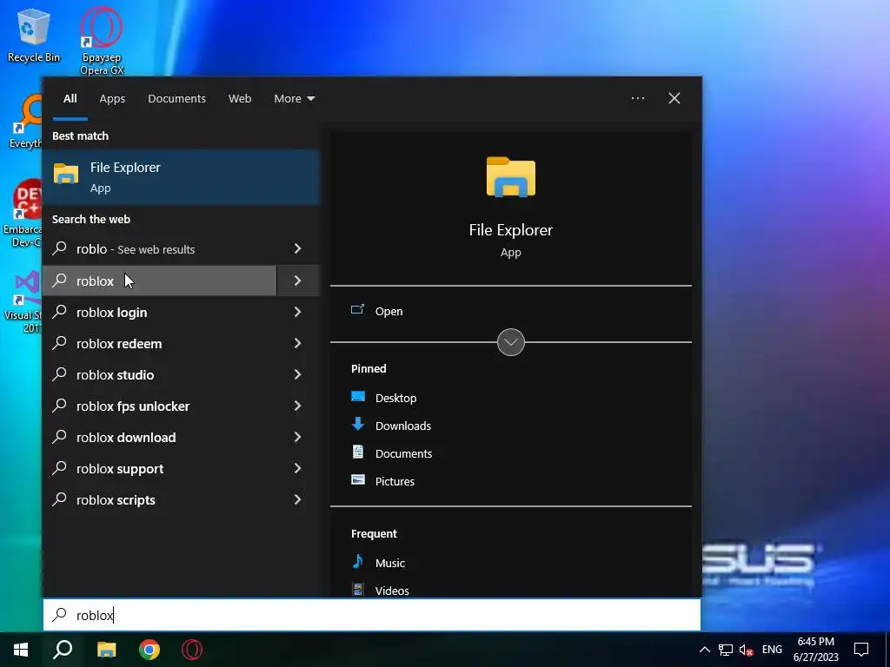Image resolution: width=890 pixels, height=667 pixels.
Task: Select 'roblox download' suggestion
Action: click(x=160, y=437)
